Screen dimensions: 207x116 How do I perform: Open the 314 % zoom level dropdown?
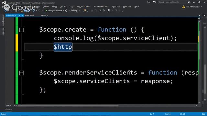(x=14, y=106)
